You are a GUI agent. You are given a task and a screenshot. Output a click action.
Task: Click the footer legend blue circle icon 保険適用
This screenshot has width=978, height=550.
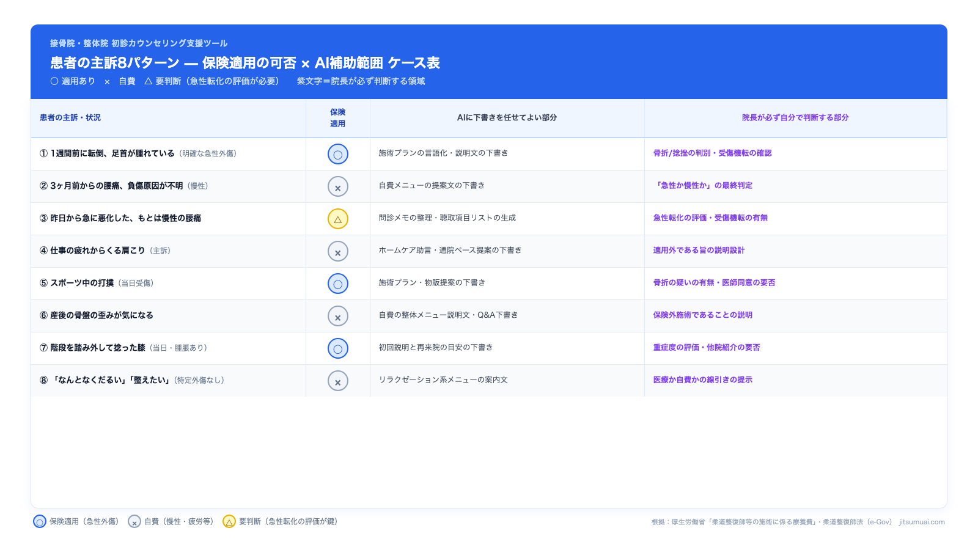[x=40, y=521]
